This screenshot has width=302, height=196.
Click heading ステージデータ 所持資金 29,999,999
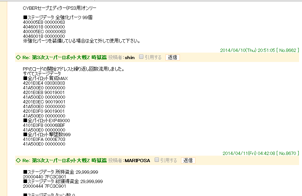click(x=61, y=172)
